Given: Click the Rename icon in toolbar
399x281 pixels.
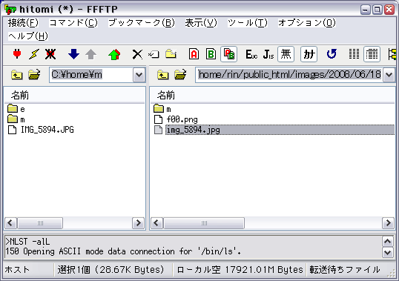Looking at the screenshot, I should coord(154,54).
